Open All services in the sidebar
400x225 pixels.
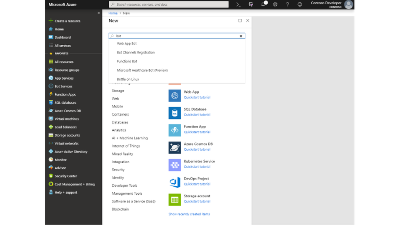click(62, 45)
